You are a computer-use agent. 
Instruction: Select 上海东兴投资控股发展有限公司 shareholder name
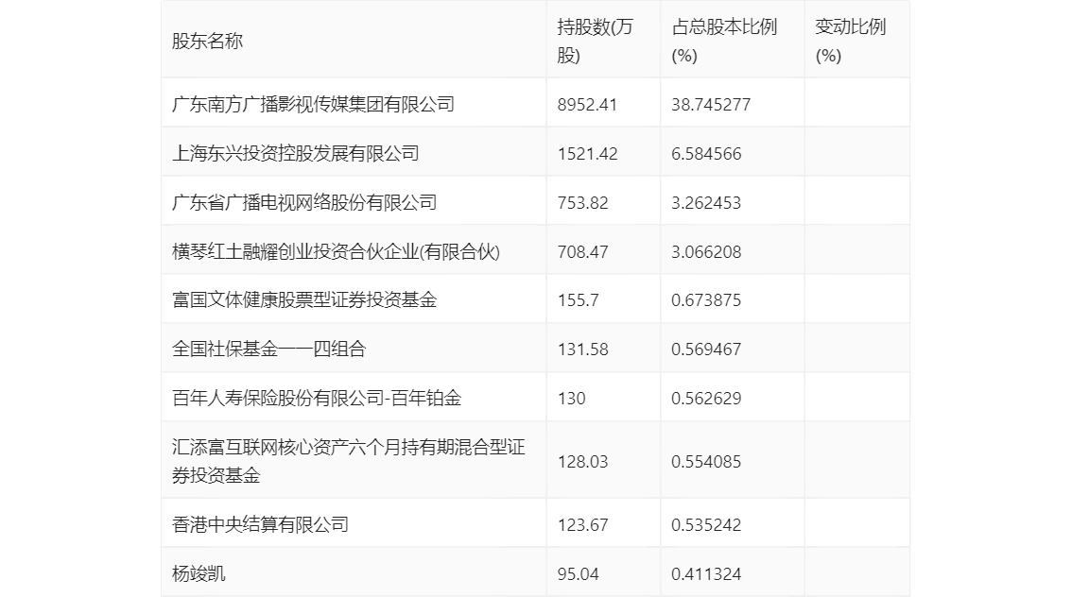(x=295, y=153)
